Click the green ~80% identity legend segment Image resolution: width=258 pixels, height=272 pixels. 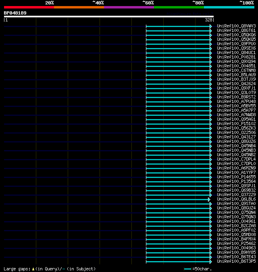tap(179, 7)
